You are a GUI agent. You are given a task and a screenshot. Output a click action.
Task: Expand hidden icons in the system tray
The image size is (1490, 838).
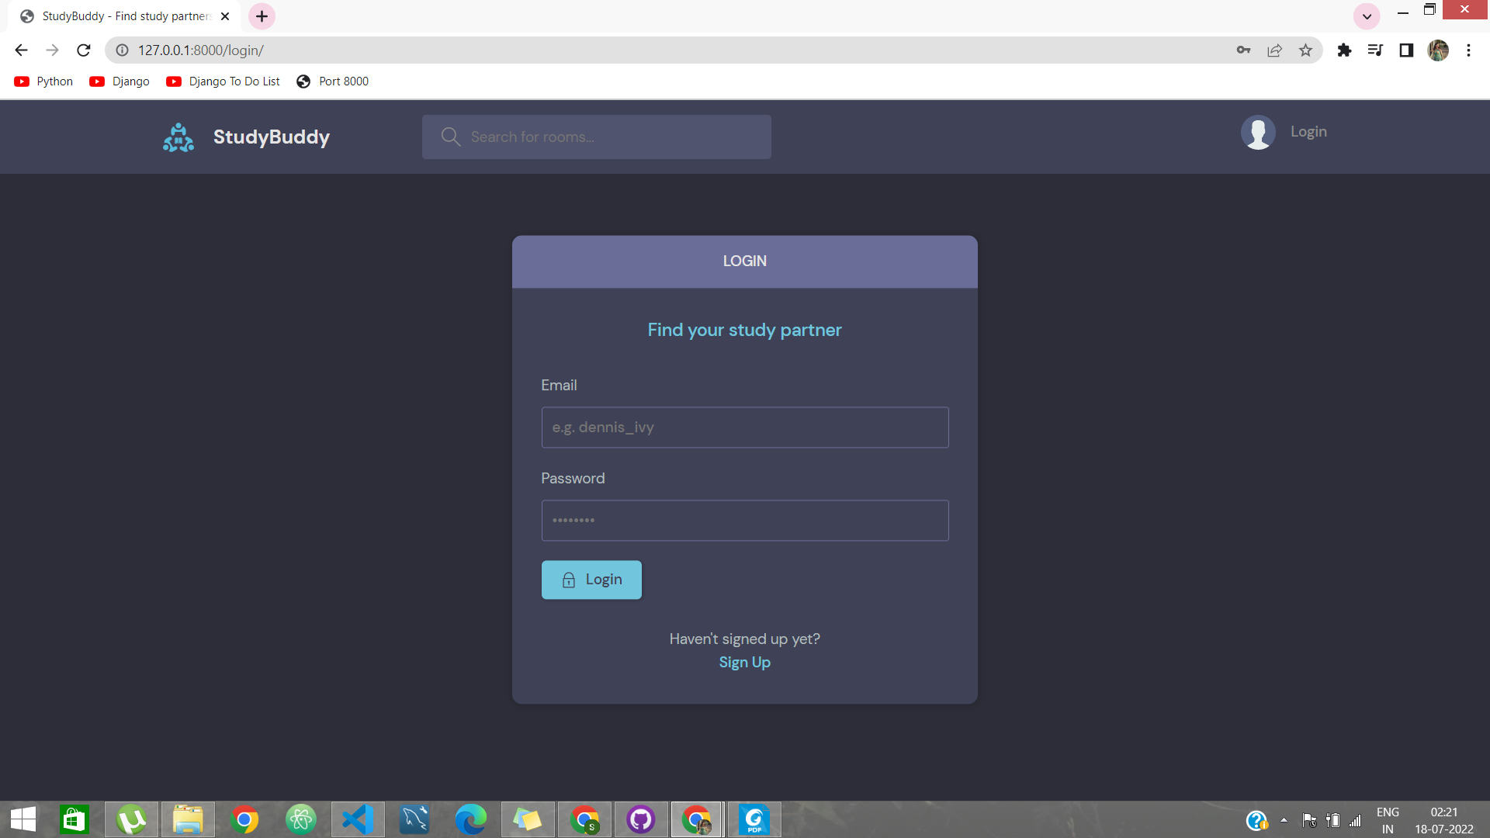pos(1283,819)
